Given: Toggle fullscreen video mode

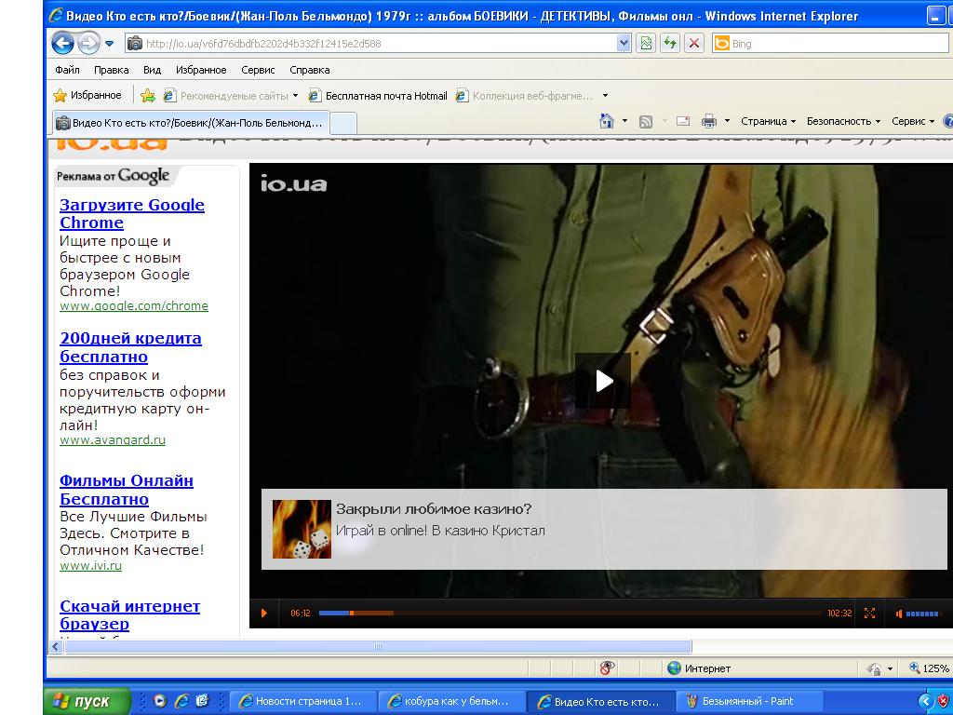Looking at the screenshot, I should pos(869,613).
